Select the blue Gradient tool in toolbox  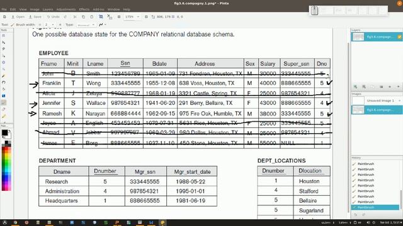pyautogui.click(x=4, y=96)
